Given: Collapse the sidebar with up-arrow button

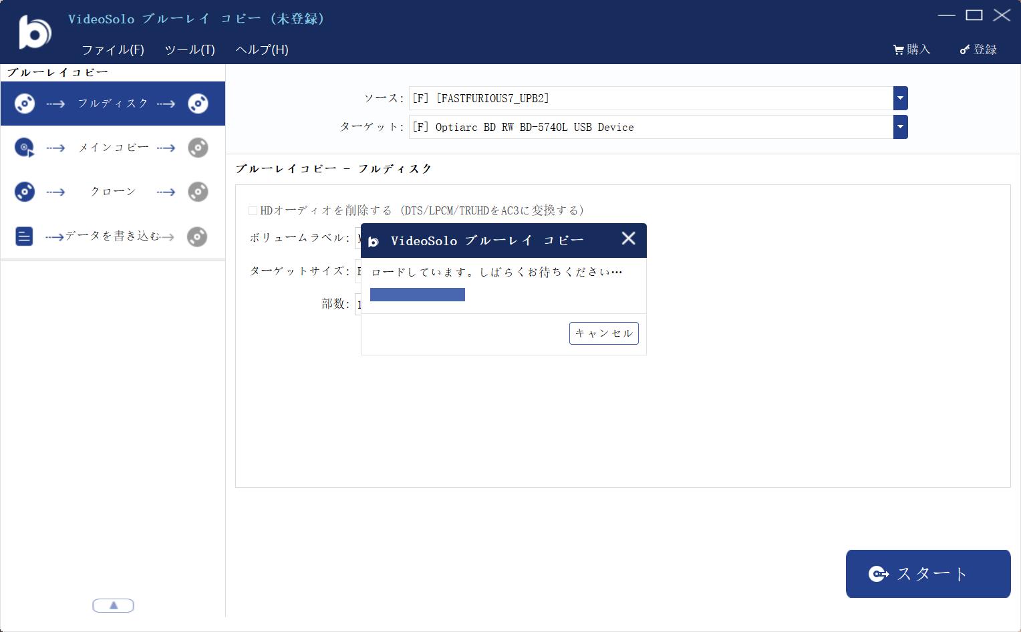Looking at the screenshot, I should pyautogui.click(x=113, y=605).
